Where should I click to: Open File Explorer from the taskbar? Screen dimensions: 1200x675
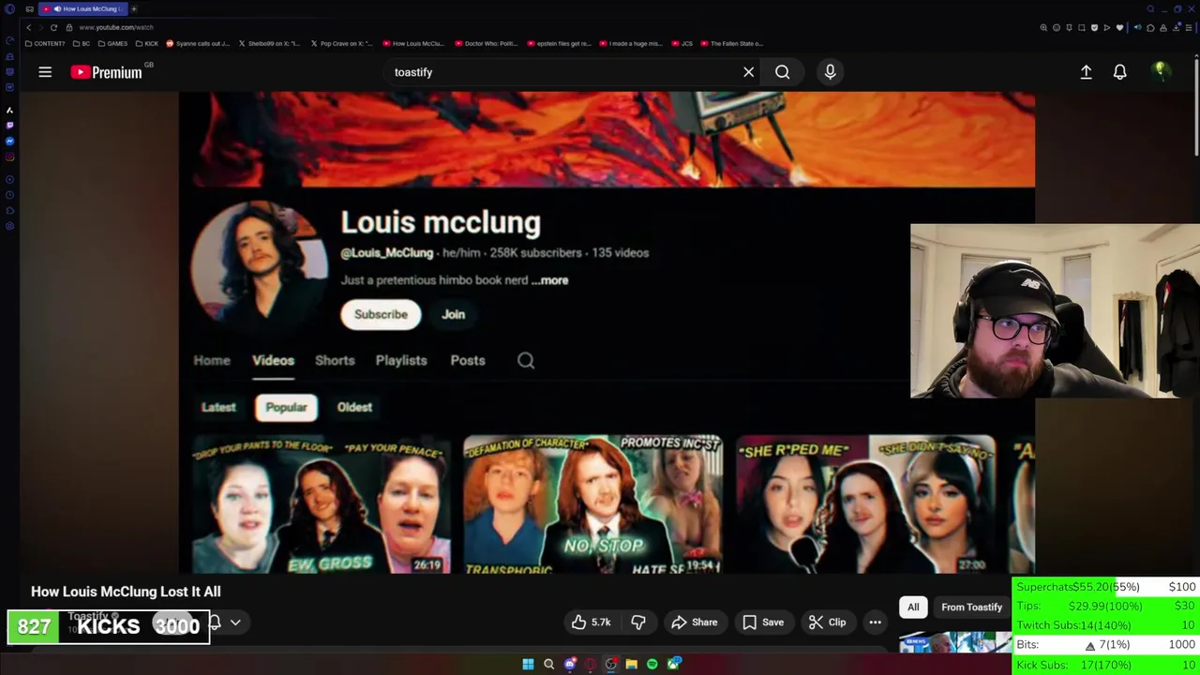[631, 664]
